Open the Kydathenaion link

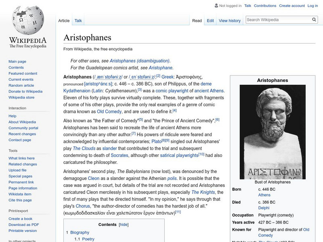pyautogui.click(x=77, y=91)
